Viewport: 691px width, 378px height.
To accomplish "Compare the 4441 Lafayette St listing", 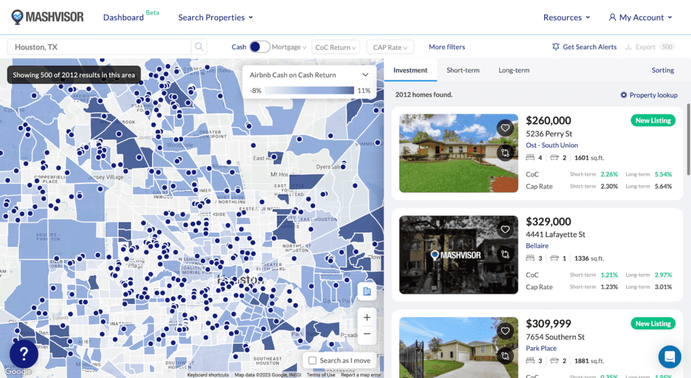I will tap(505, 254).
